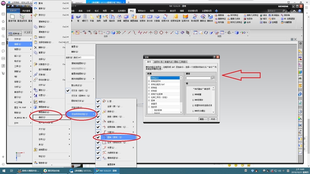This screenshot has height=174, width=310.
Task: Click the 修剪片体 trim sheet icon
Action: point(165,17)
